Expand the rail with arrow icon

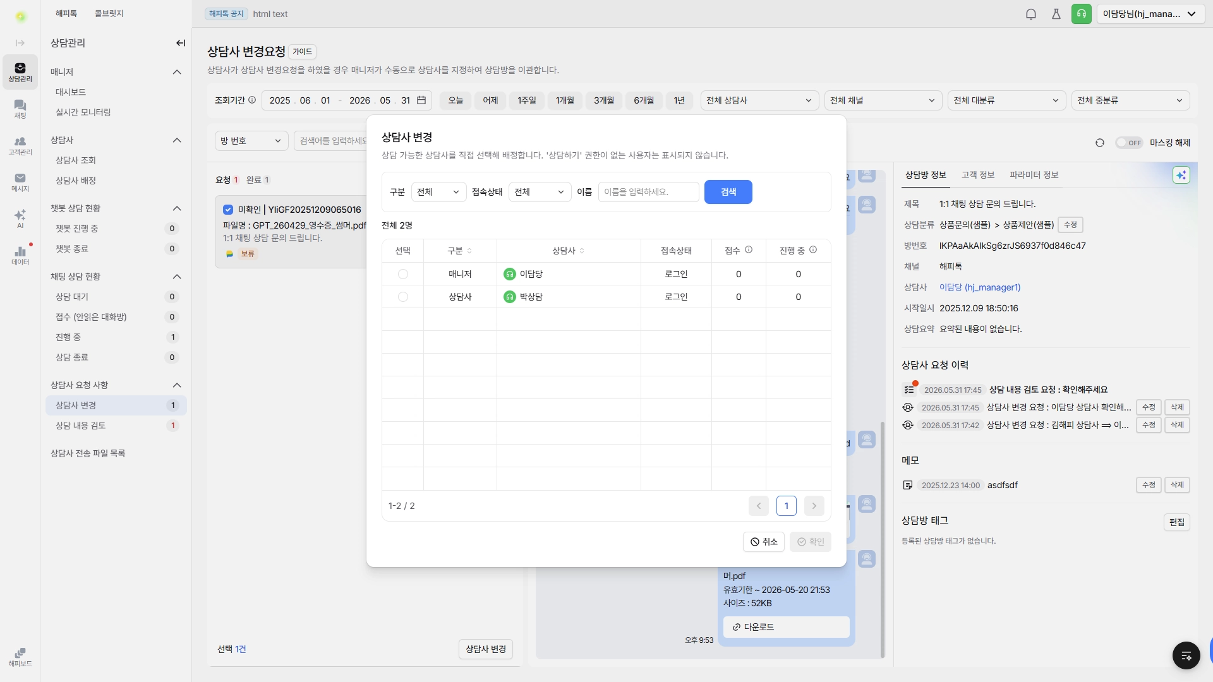point(20,43)
